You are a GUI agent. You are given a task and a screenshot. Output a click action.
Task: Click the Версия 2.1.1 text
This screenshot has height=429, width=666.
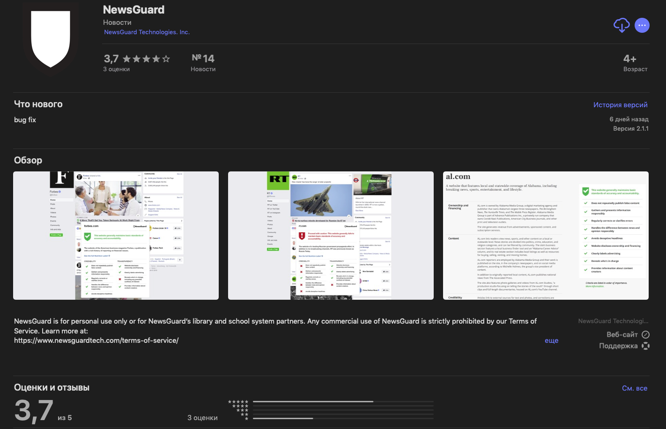[631, 129]
